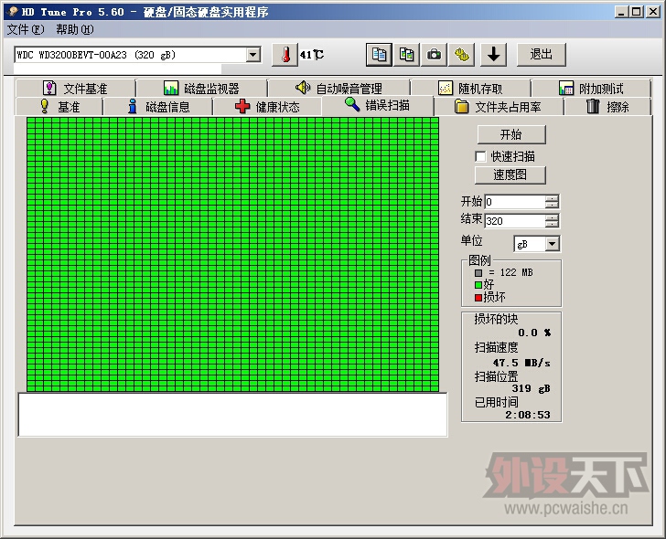
Task: Click the 47.5 MB/s scan speed value
Action: tap(521, 363)
